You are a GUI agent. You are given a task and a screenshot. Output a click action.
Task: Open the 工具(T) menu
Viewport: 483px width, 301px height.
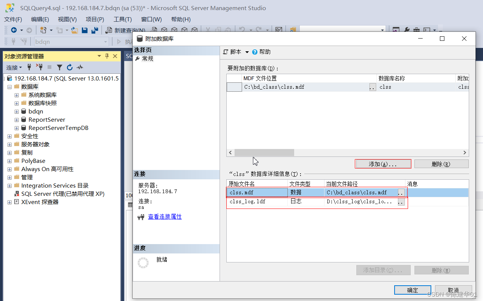pos(123,19)
